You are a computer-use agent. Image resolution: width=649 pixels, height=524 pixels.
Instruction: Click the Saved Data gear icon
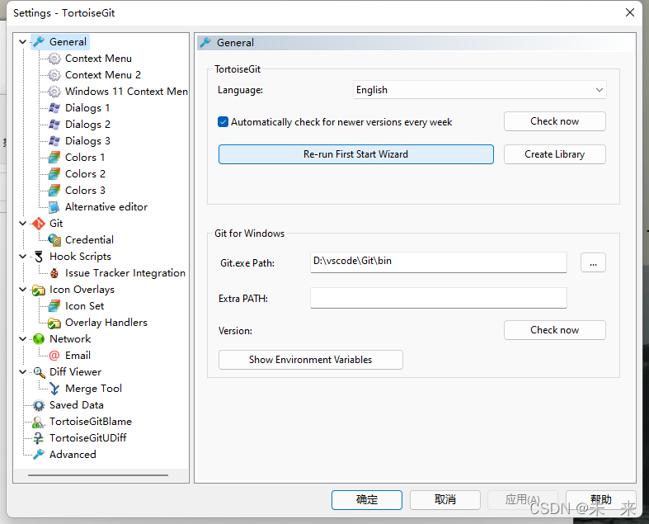(39, 405)
